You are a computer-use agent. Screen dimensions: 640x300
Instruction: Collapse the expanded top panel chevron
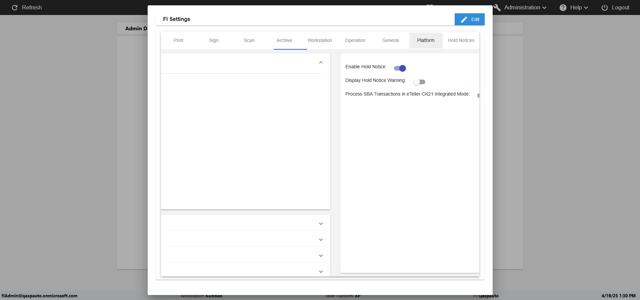[x=321, y=63]
